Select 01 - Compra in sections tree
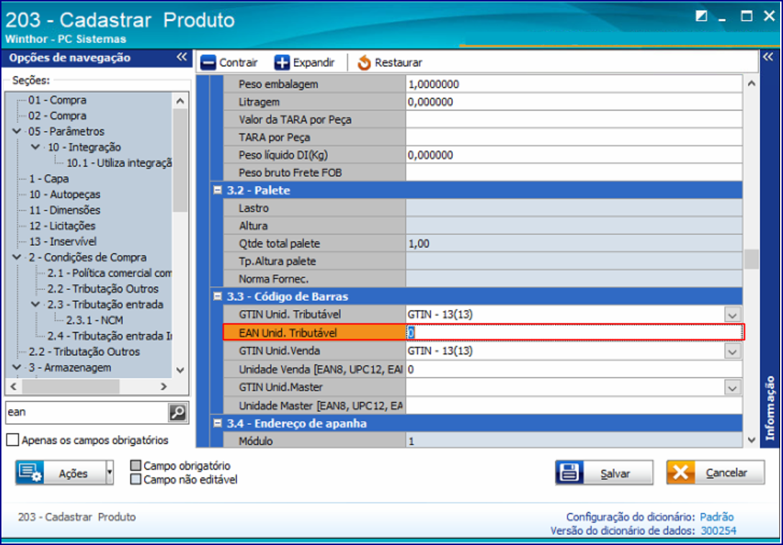 click(57, 100)
